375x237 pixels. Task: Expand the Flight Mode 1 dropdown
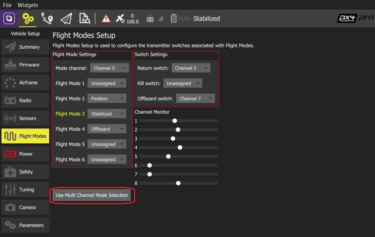(107, 83)
